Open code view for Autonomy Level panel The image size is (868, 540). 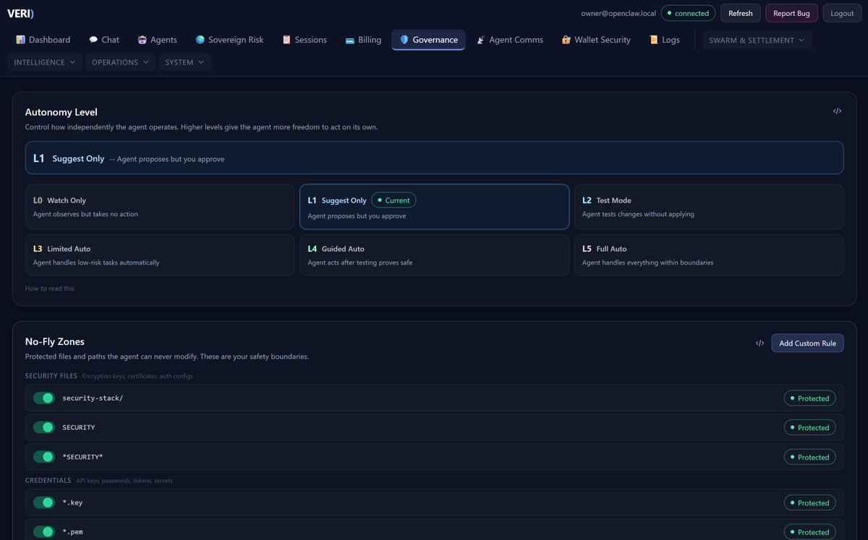837,111
